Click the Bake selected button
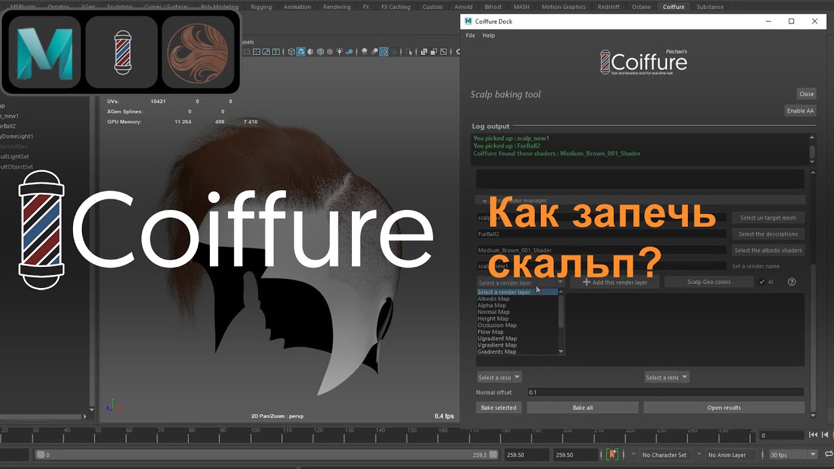 (498, 408)
